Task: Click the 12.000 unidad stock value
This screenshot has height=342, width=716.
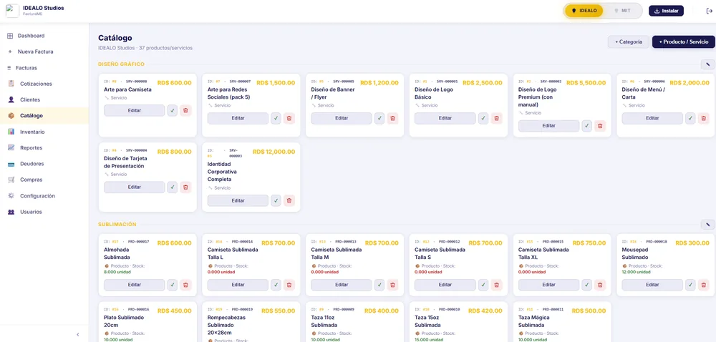Action: (636, 272)
